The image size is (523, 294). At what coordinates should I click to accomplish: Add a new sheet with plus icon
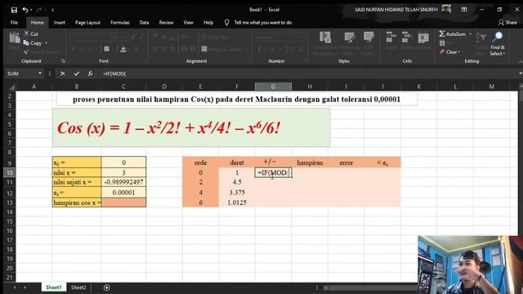click(107, 287)
